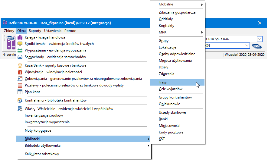The width and height of the screenshot is (268, 160).
Task: Click the large purple binders toolbar icon
Action: [x=11, y=42]
